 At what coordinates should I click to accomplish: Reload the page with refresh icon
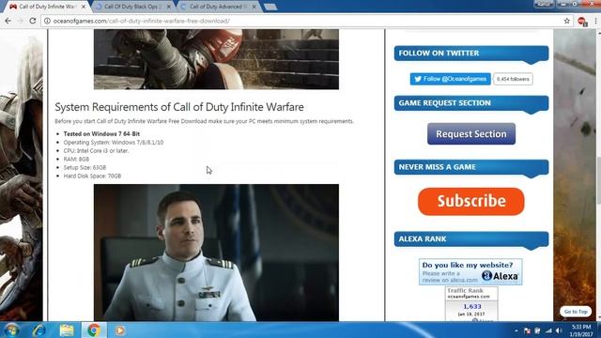33,21
